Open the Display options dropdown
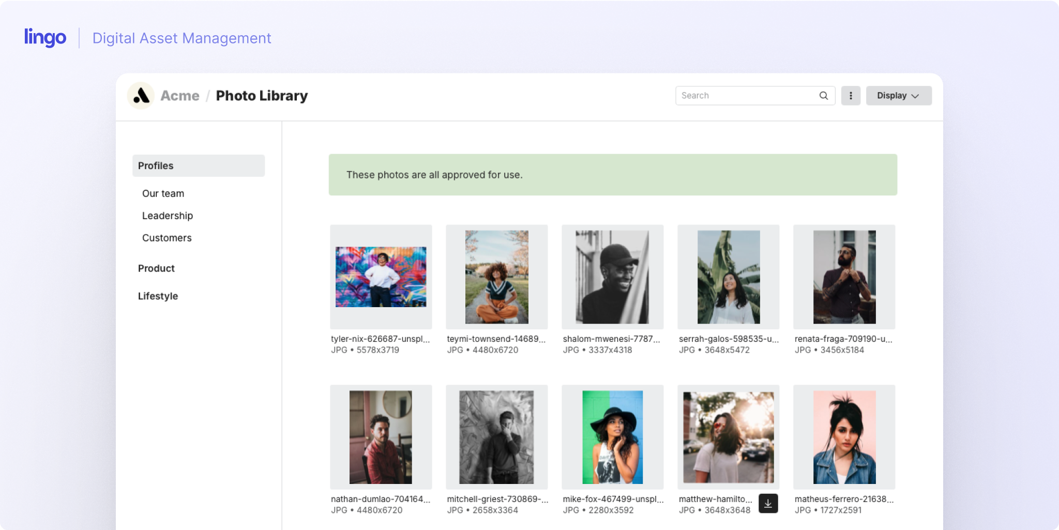The height and width of the screenshot is (530, 1059). [898, 96]
